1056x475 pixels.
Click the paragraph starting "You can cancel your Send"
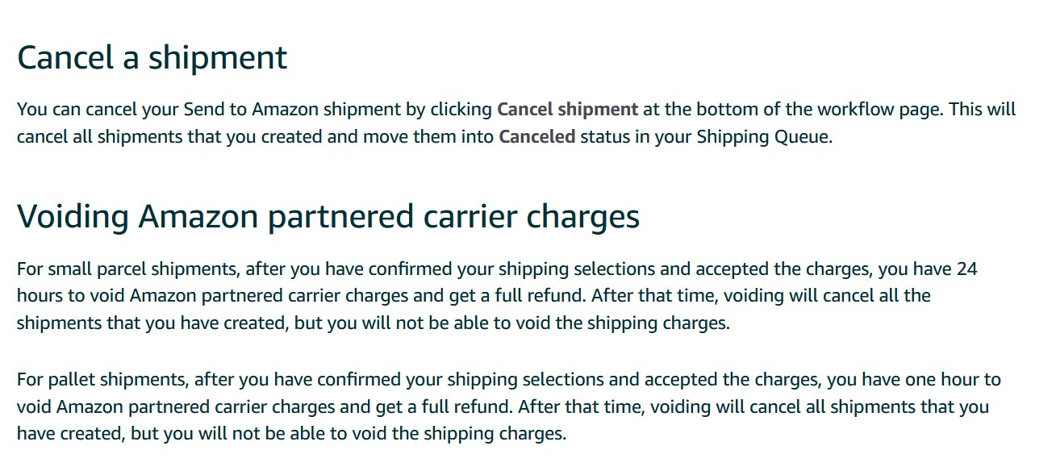point(516,123)
